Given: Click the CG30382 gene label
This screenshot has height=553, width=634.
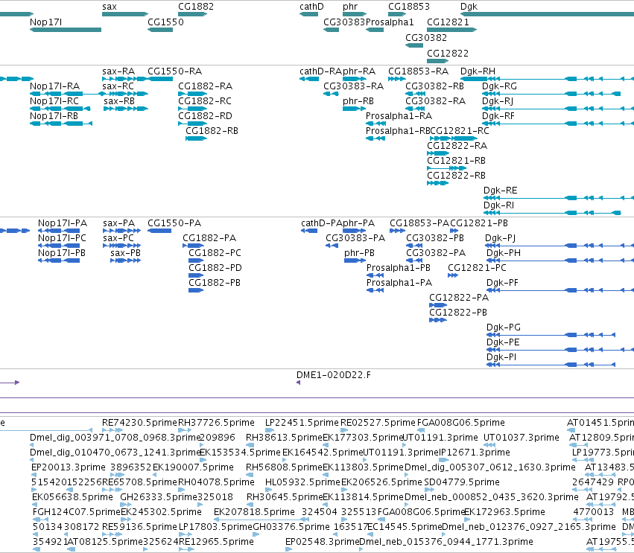Looking at the screenshot, I should coord(426,37).
